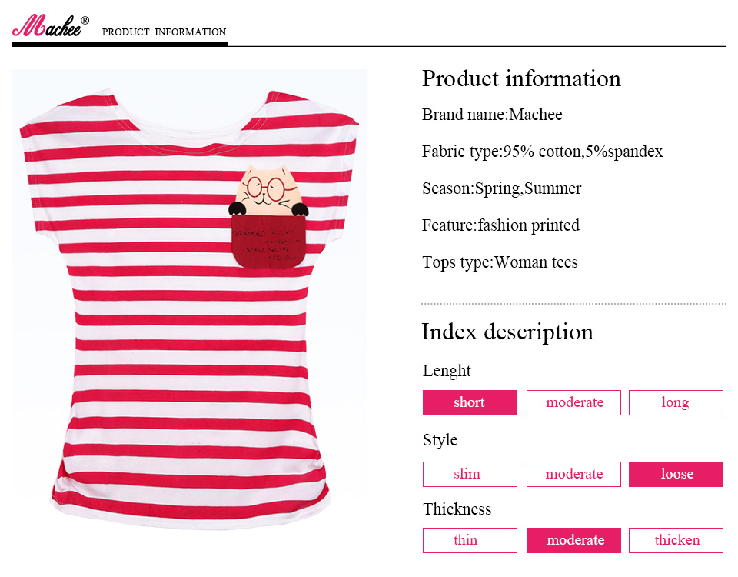Select moderate under Thickness
The image size is (738, 577).
pyautogui.click(x=573, y=540)
